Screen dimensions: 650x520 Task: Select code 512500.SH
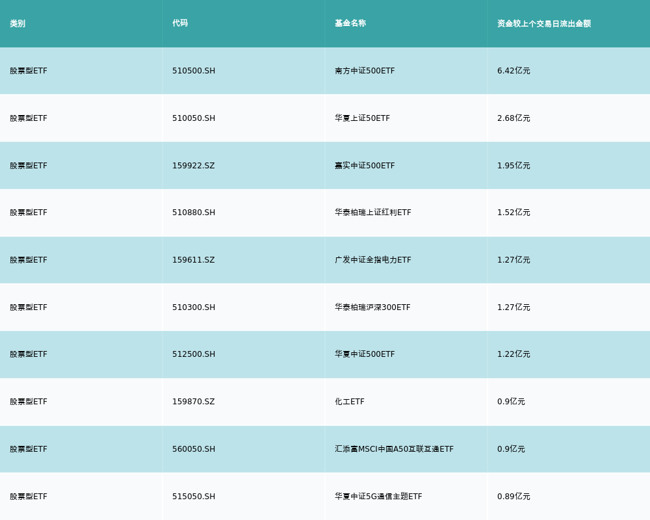(x=194, y=354)
